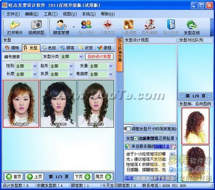Select hairstyle thumbnail 00210039
Screen dimensions: 215x190
tap(59, 104)
